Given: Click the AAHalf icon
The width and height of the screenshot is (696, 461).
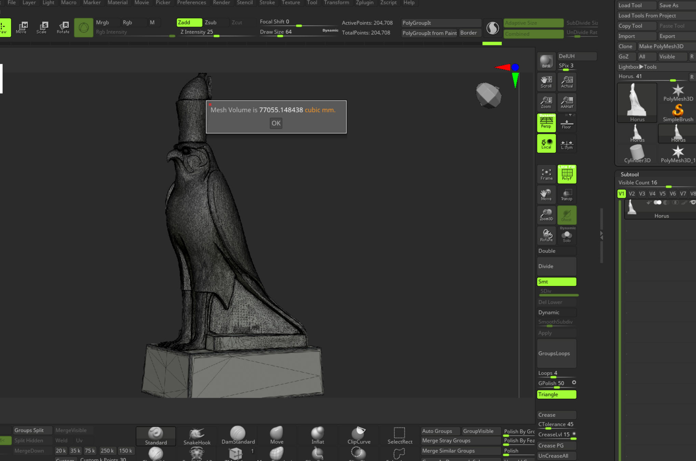Looking at the screenshot, I should pos(567,102).
